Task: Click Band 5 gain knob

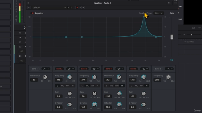Action: pyautogui.click(x=144, y=94)
